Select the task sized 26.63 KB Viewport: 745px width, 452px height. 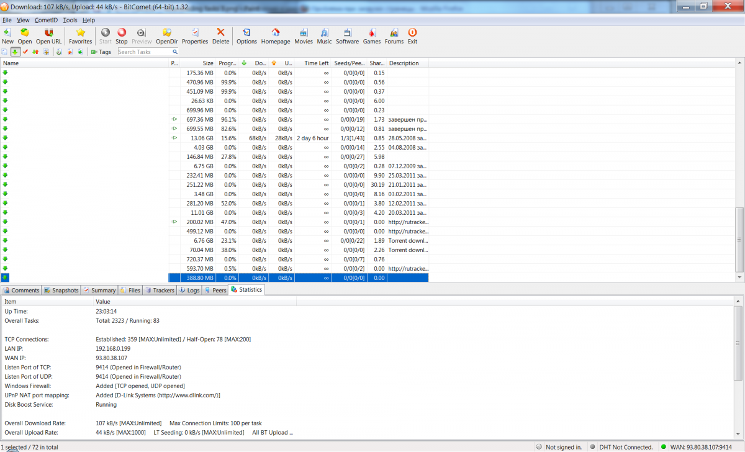(214, 101)
